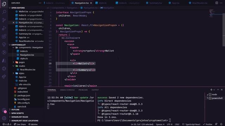
Task: Open the Run and Debug view
Action: [4, 28]
